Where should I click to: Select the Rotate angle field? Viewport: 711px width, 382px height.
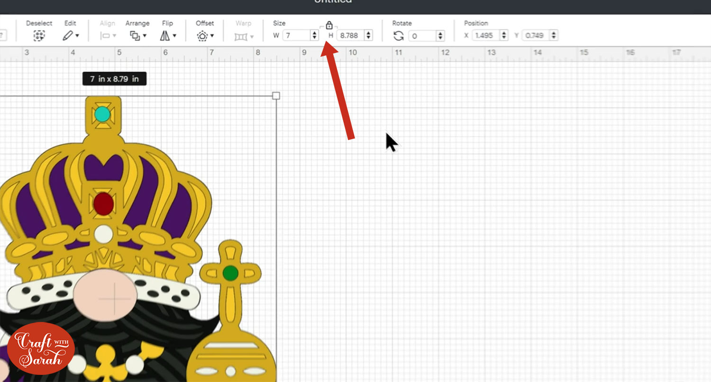(423, 36)
